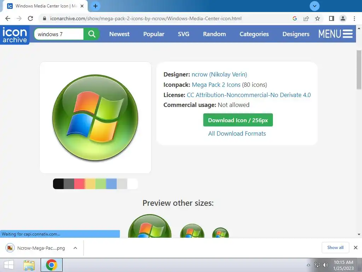Select the light gray color swatch
Viewport: 362px width, 272px height.
122,184
